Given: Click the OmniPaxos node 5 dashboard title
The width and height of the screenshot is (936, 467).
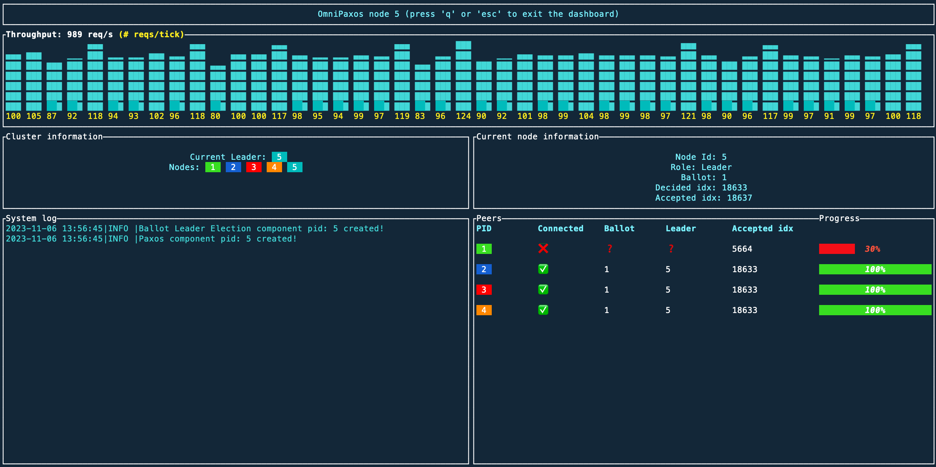Looking at the screenshot, I should pos(468,14).
